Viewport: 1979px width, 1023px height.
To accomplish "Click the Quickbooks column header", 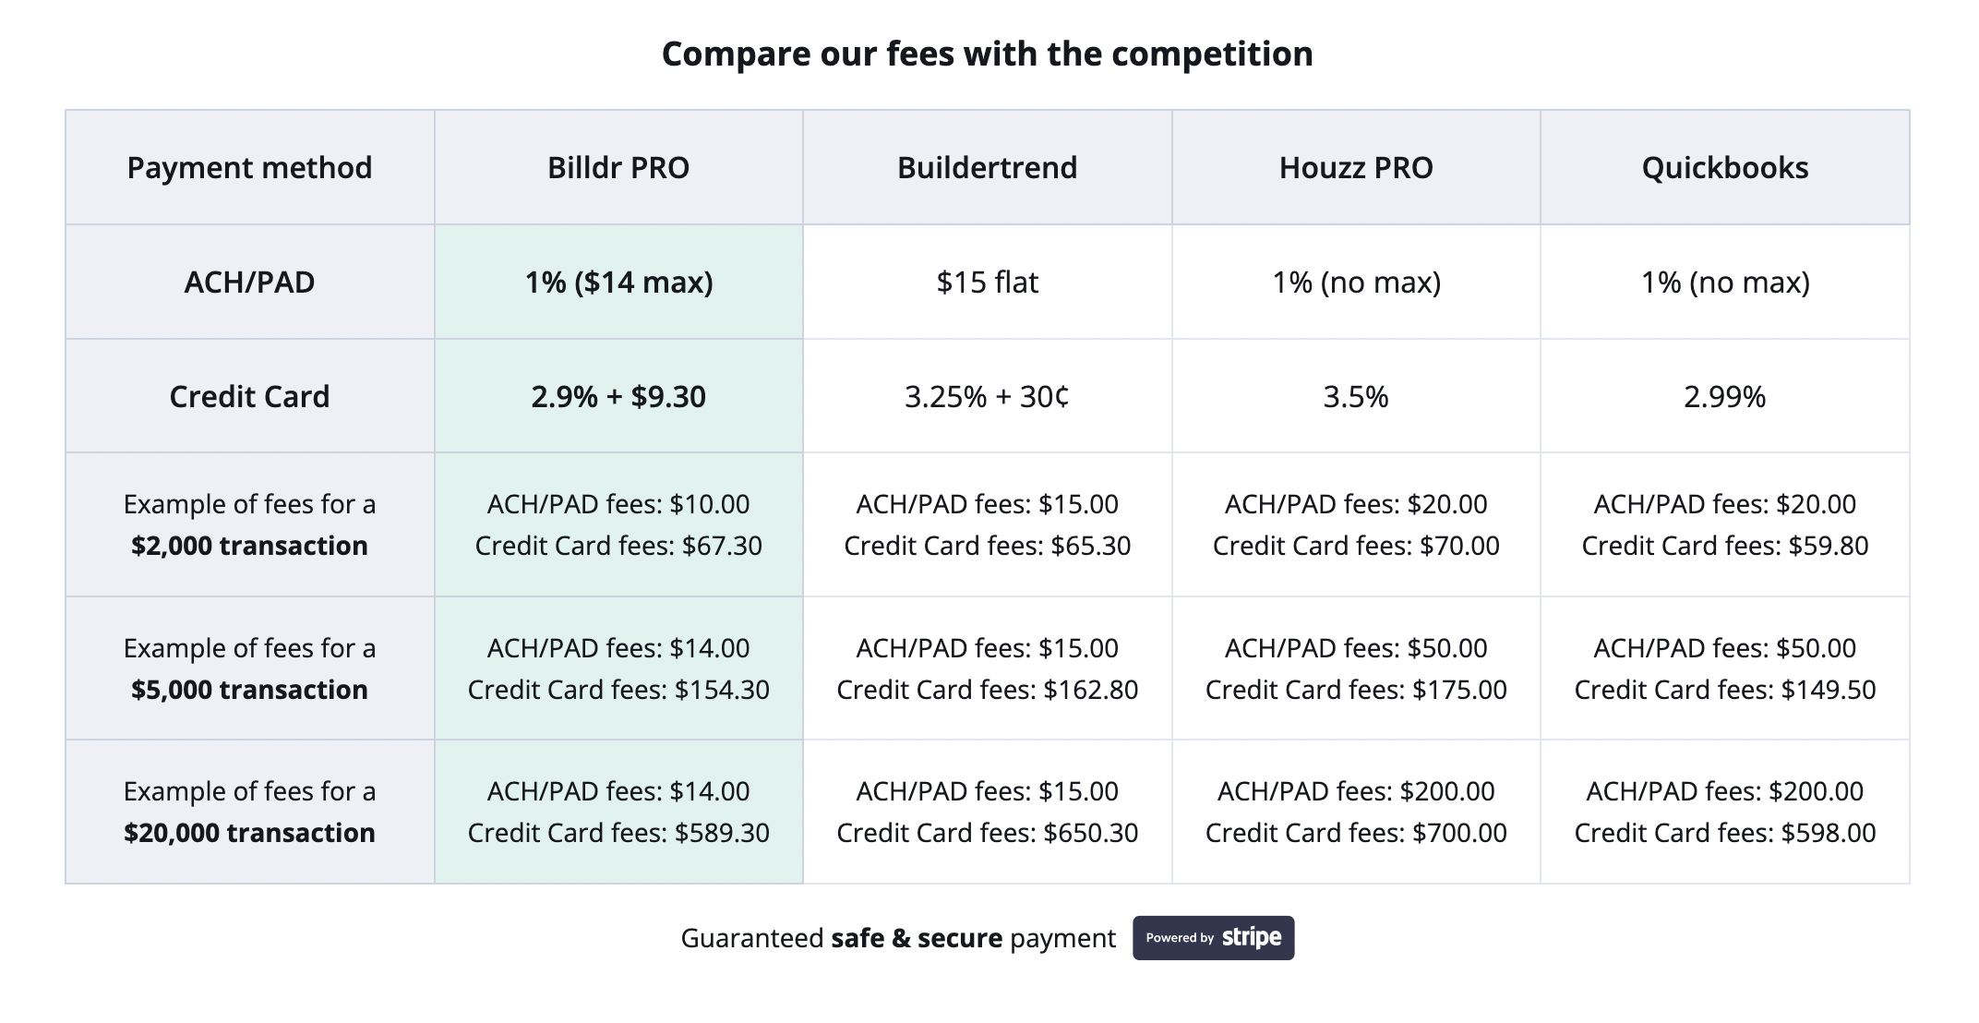I will click(x=1724, y=168).
